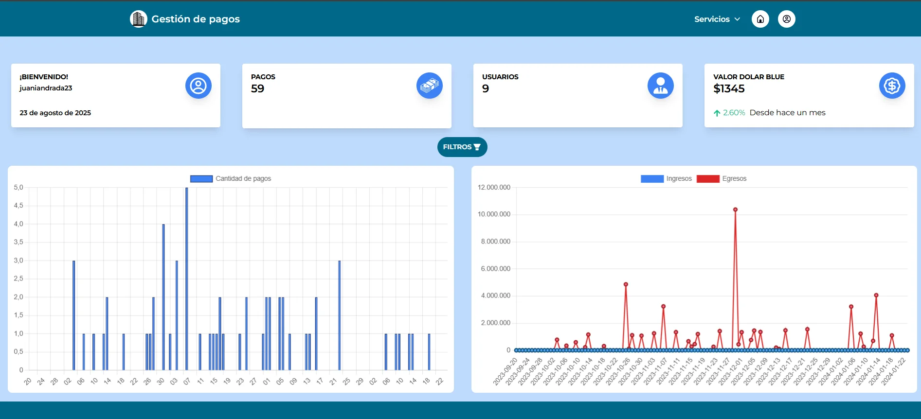Click the green up arrow beside 2.60%
The width and height of the screenshot is (921, 419).
717,113
